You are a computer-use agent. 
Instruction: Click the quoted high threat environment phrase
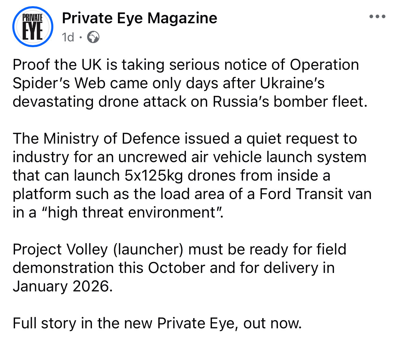[132, 212]
